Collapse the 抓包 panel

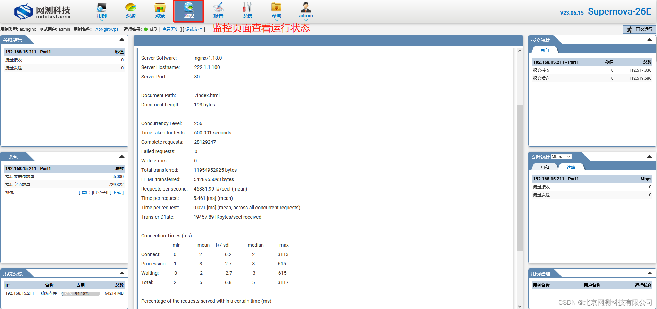click(x=122, y=157)
